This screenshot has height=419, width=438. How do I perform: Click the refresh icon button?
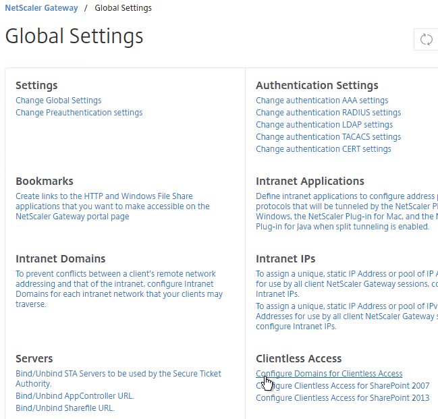[427, 39]
